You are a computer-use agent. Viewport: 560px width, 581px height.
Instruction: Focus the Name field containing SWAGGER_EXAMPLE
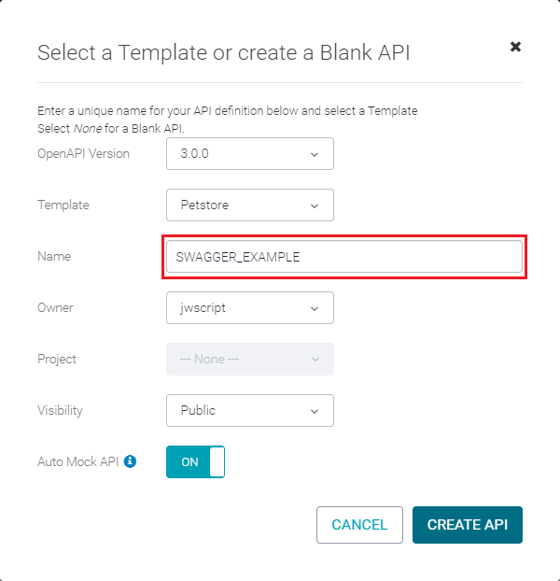click(x=344, y=257)
